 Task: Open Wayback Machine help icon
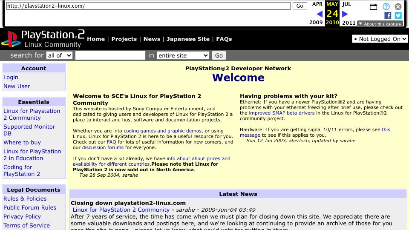[386, 6]
